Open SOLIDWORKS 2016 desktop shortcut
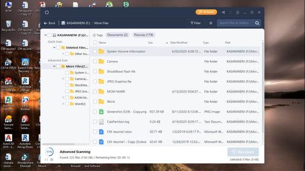305x171 pixels. click(x=9, y=85)
